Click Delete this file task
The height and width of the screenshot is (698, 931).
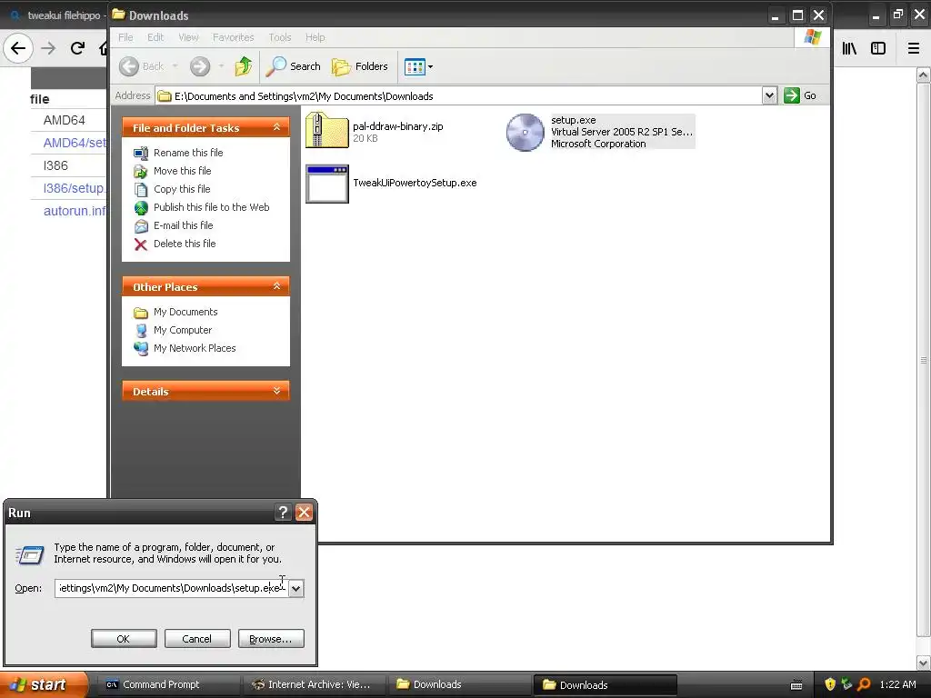pyautogui.click(x=185, y=244)
